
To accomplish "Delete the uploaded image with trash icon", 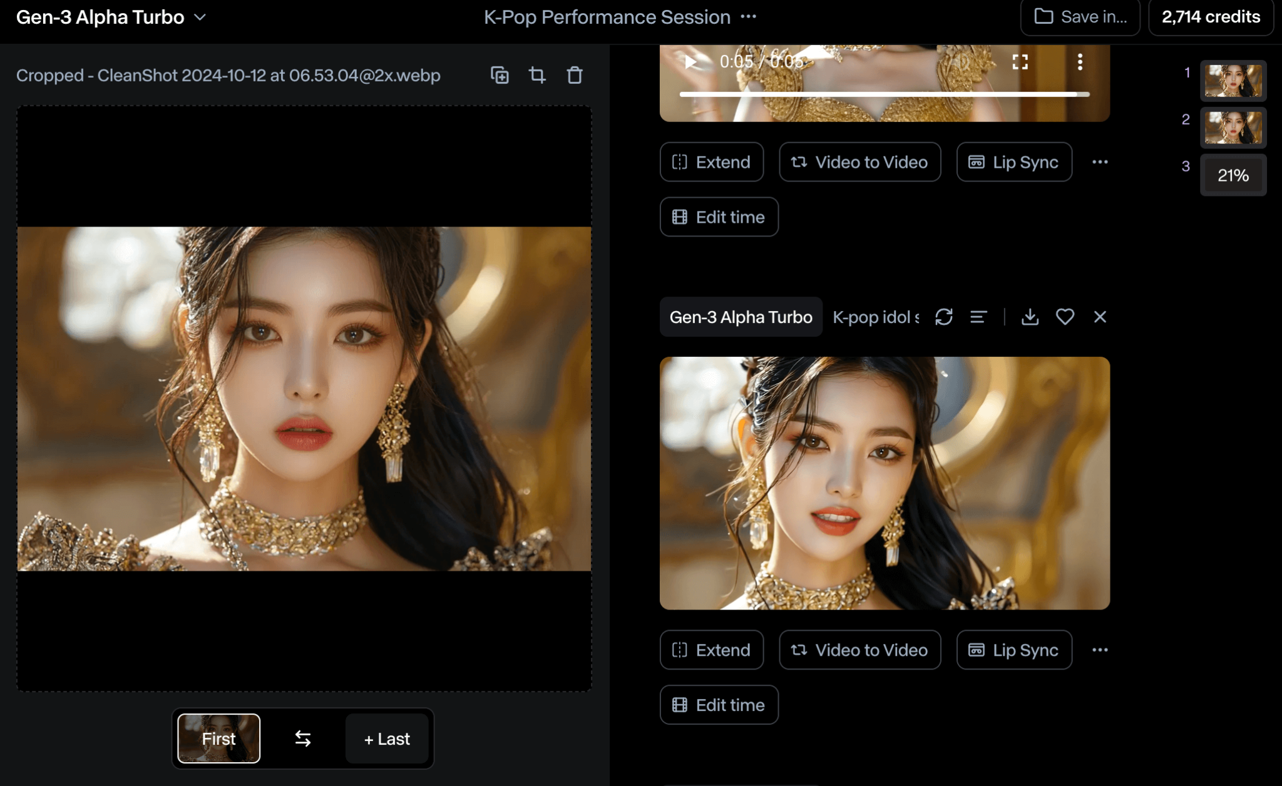I will [x=575, y=76].
